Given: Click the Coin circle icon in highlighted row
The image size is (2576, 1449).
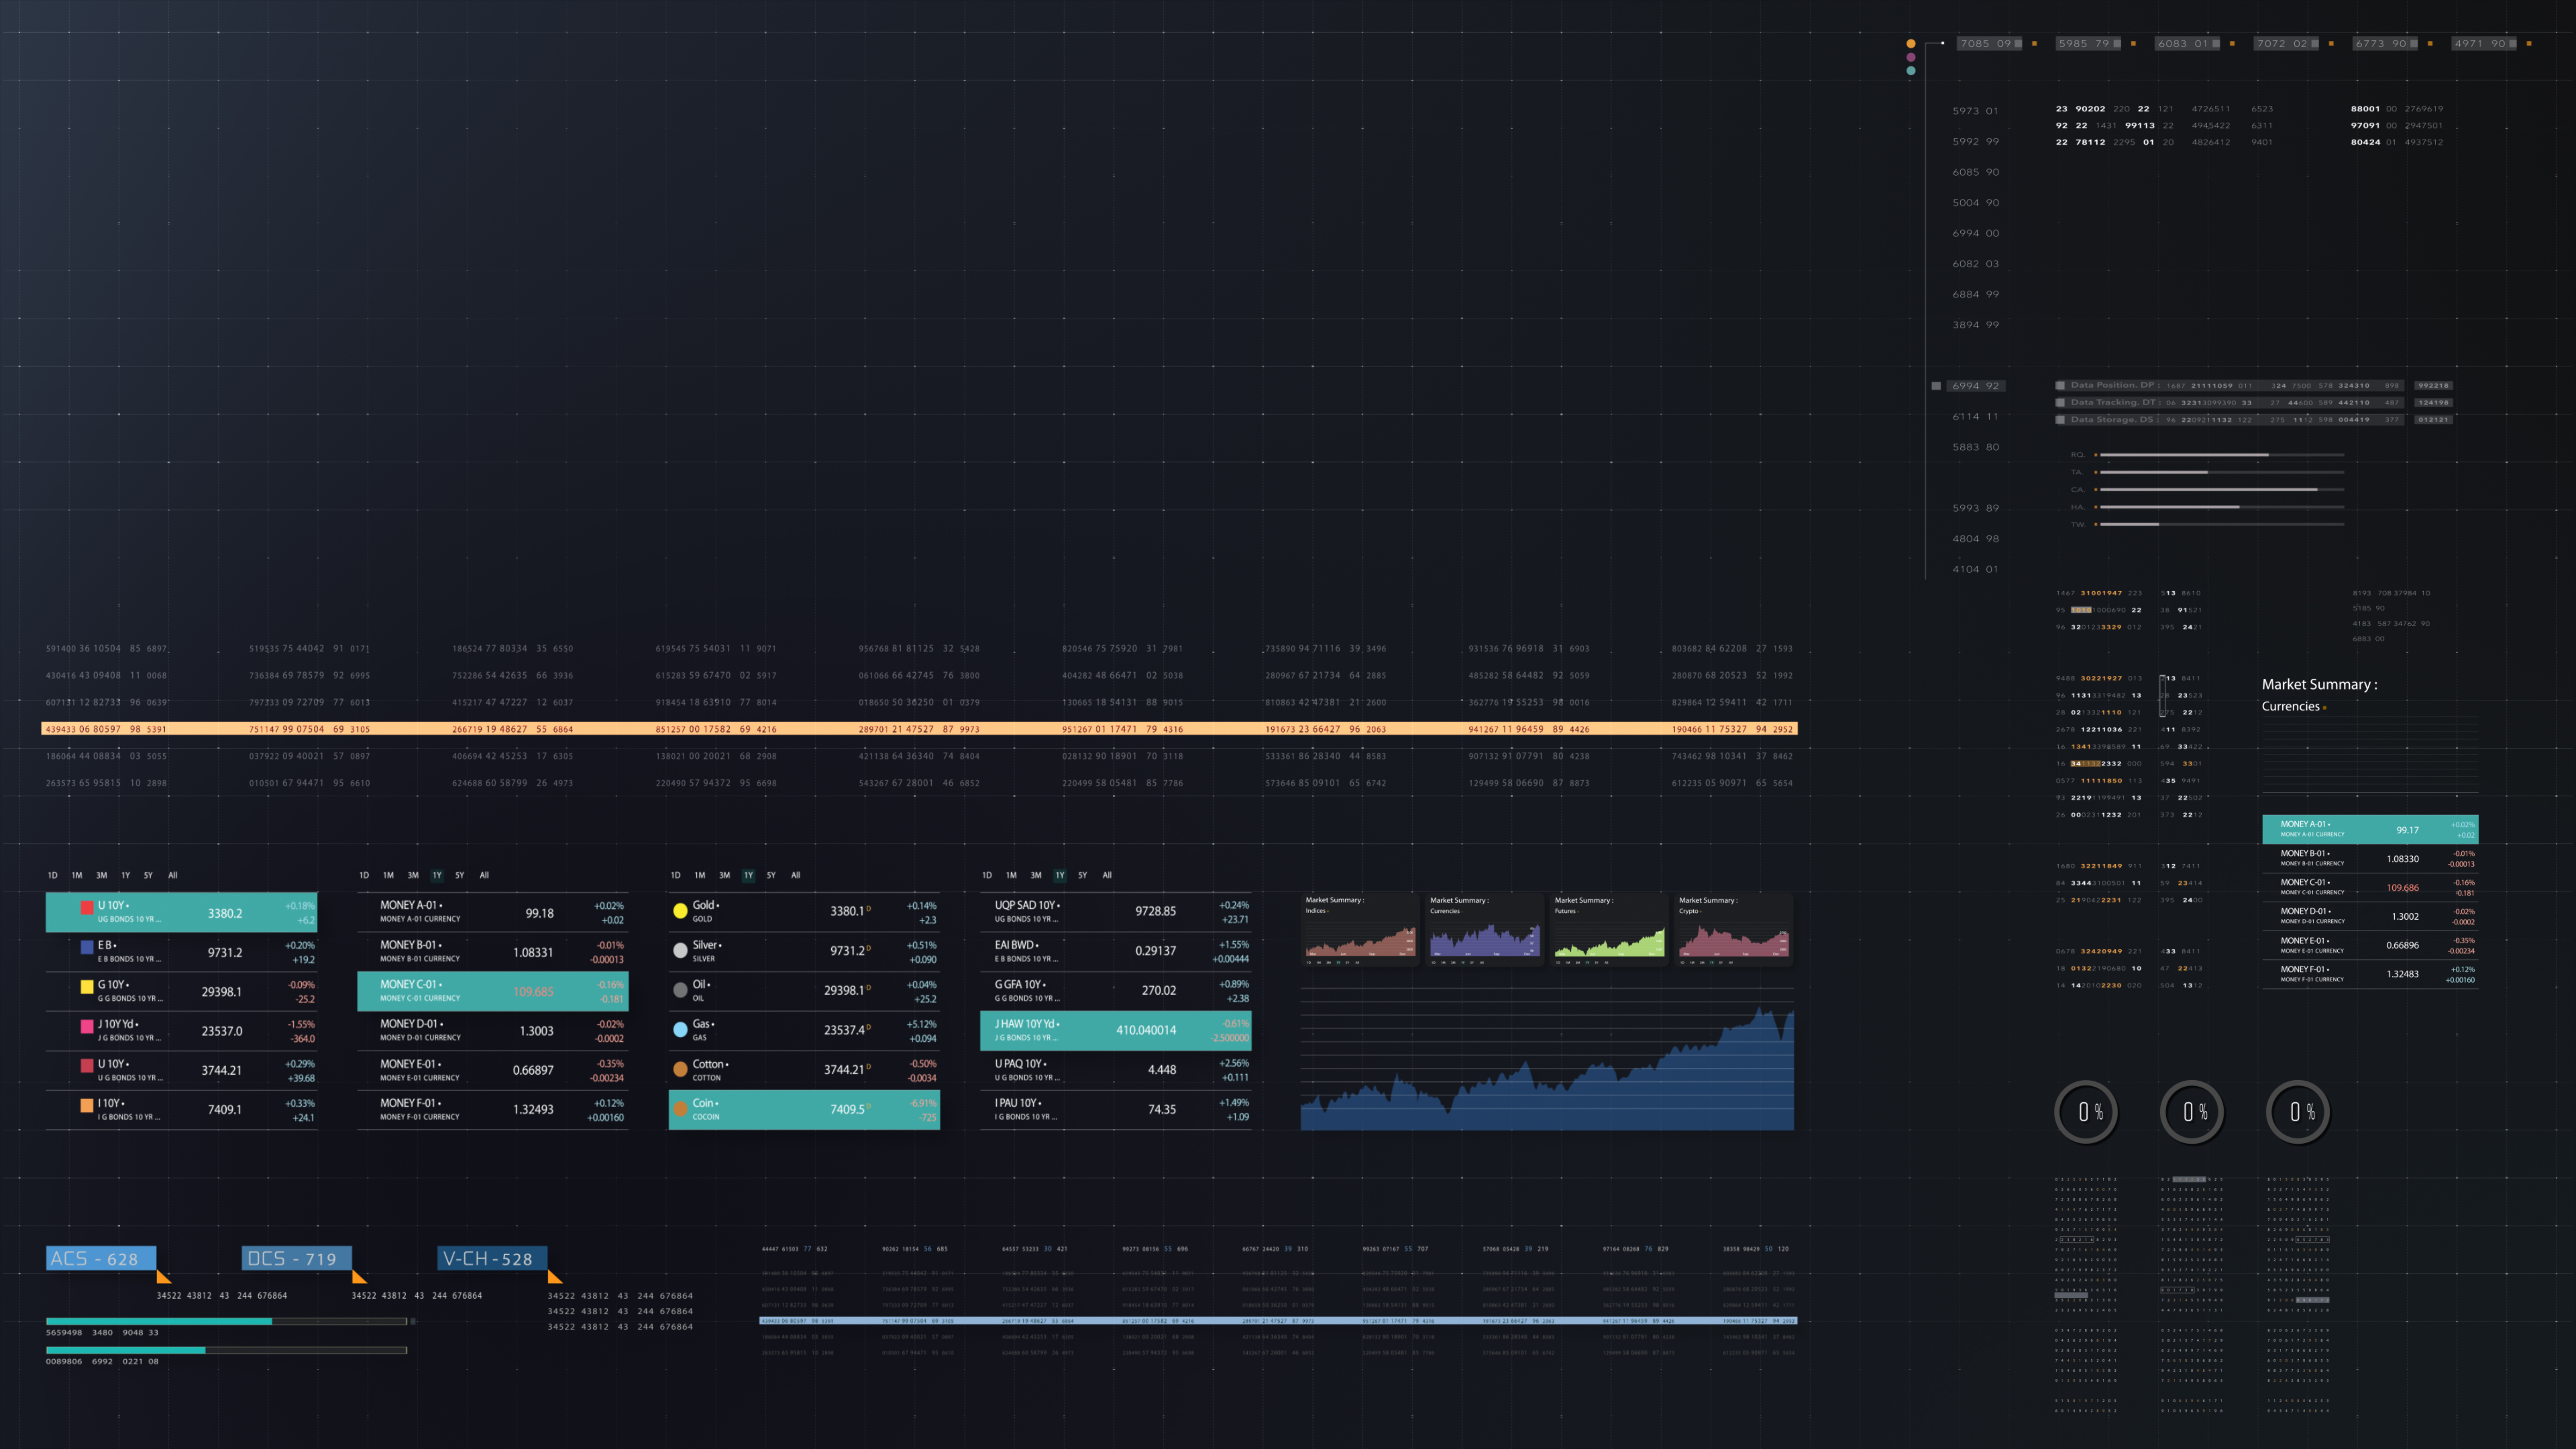Looking at the screenshot, I should tap(680, 1108).
